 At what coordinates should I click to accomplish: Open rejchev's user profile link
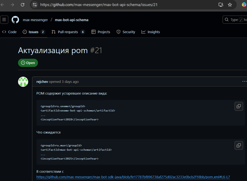click(42, 82)
